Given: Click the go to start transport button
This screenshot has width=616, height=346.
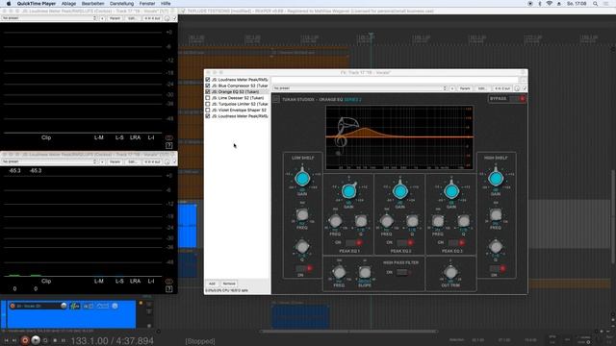Looking at the screenshot, I should pos(6,340).
